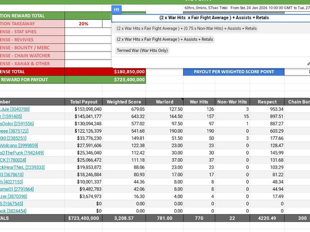This screenshot has height=232, width=310.
Task: Open the sme01 [2791864] member link
Action: (x=17, y=189)
